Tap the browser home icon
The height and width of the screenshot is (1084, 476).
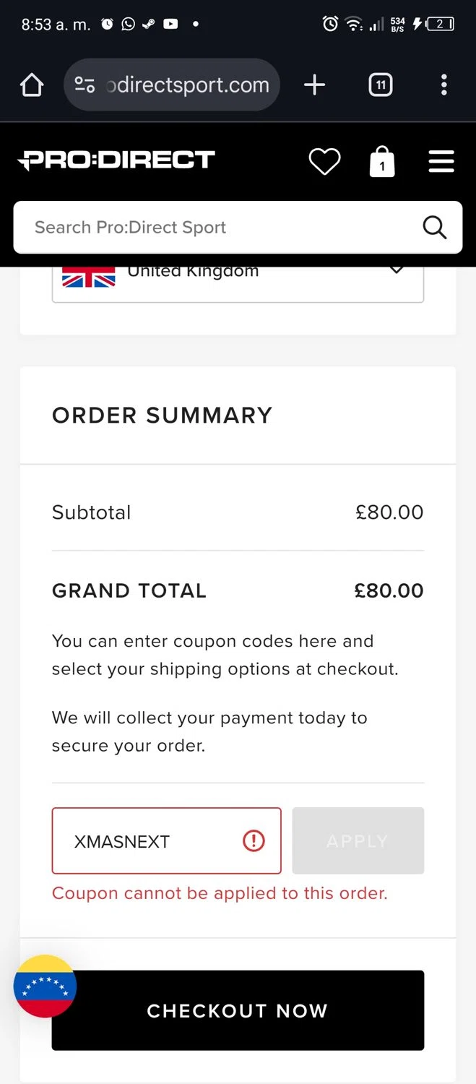pyautogui.click(x=32, y=85)
